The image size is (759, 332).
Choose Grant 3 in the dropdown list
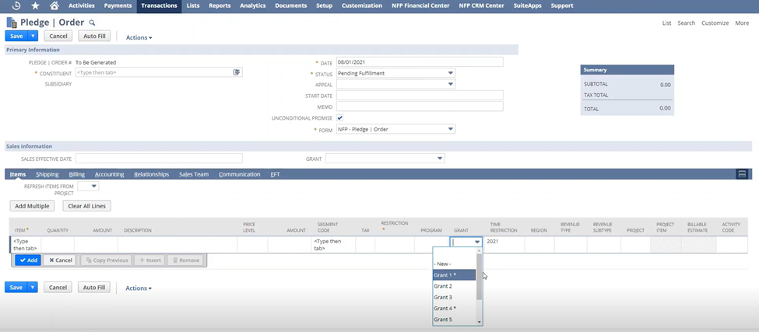[x=455, y=297]
